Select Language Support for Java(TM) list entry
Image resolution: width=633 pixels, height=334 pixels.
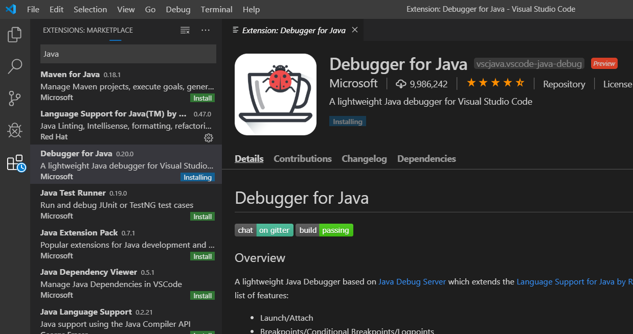[126, 125]
